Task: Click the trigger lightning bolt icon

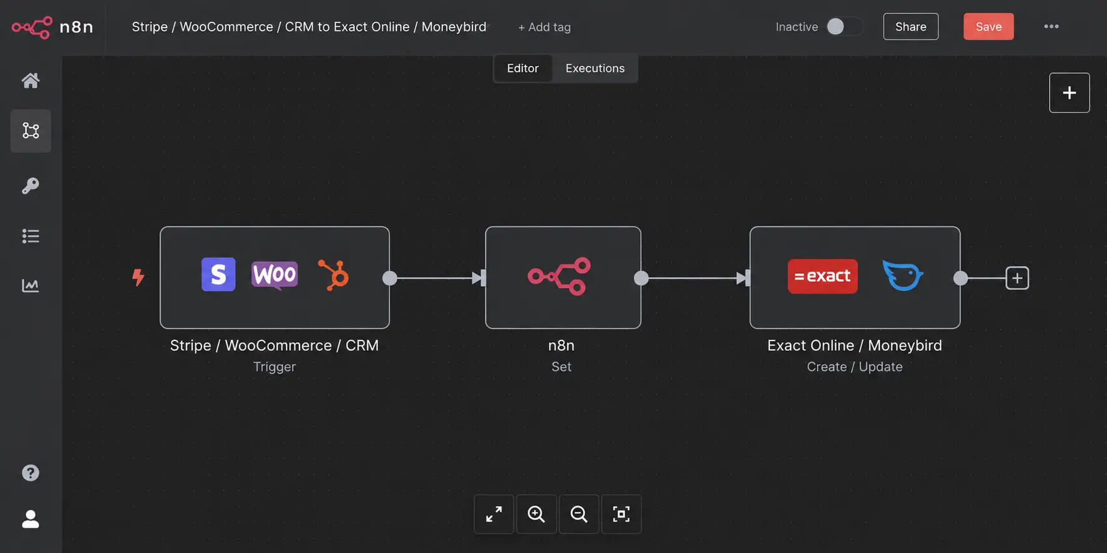Action: (138, 277)
